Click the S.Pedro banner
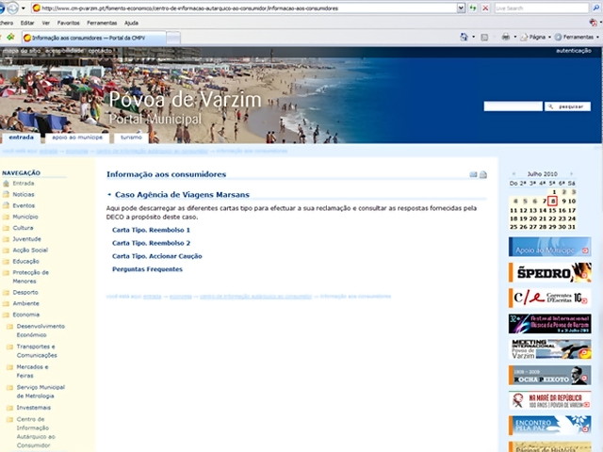Viewport: 603px width, 452px height. (x=549, y=272)
